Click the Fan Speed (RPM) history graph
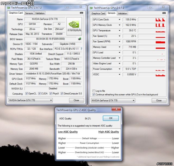174x166 pixels. point(151,41)
